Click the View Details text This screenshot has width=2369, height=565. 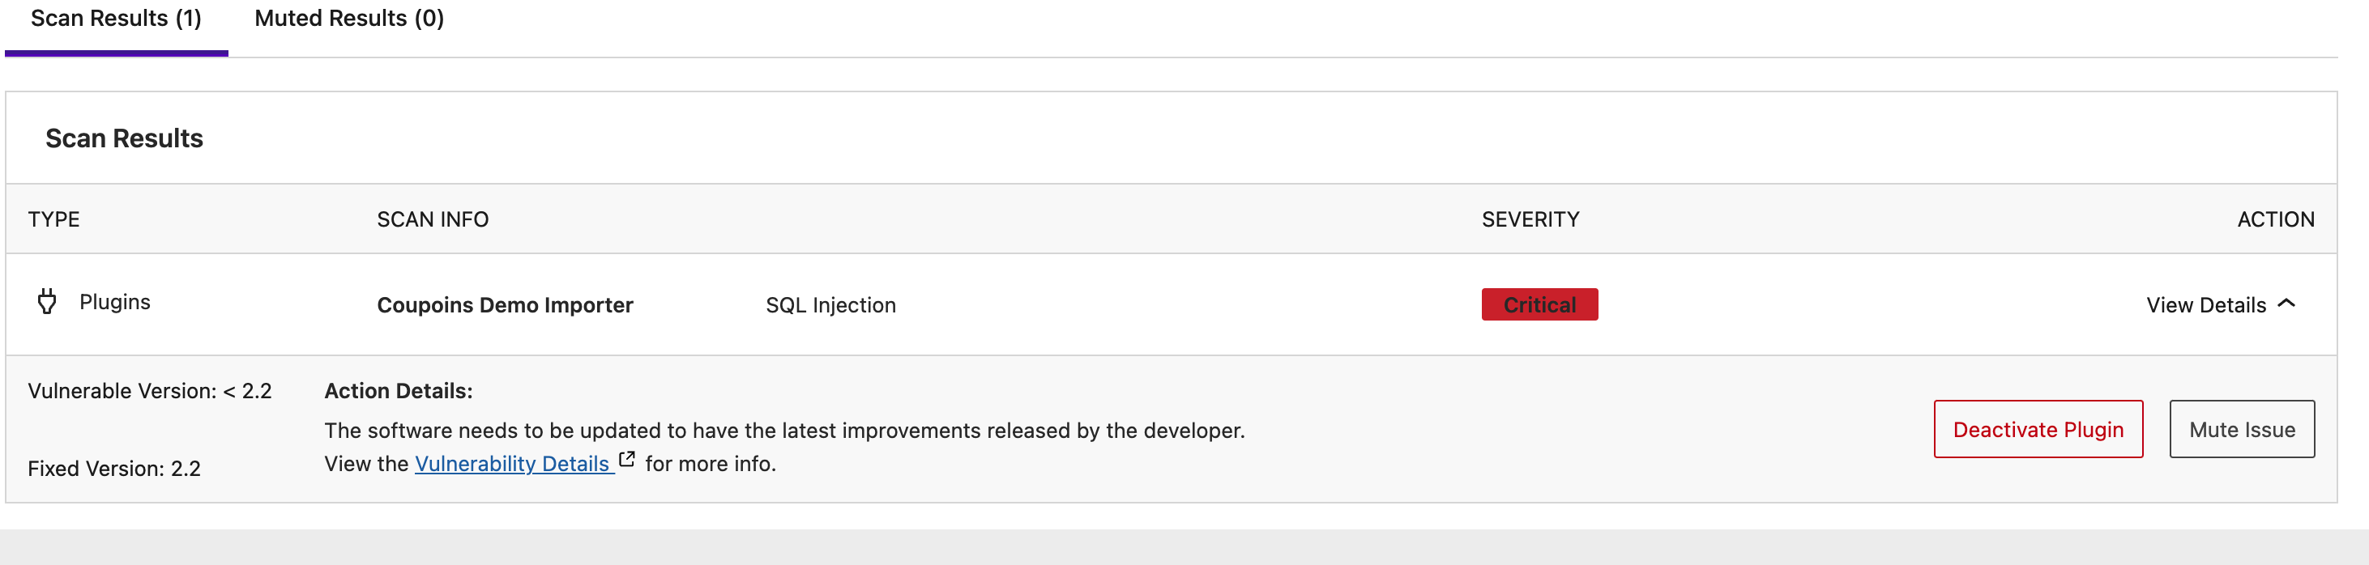[x=2205, y=305]
